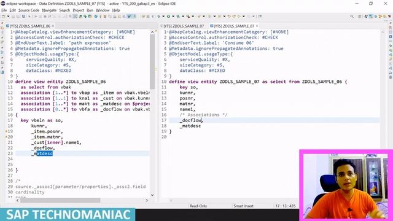This screenshot has height=221, width=393.
Task: Click '/* Associations */' comment
Action: (203, 115)
